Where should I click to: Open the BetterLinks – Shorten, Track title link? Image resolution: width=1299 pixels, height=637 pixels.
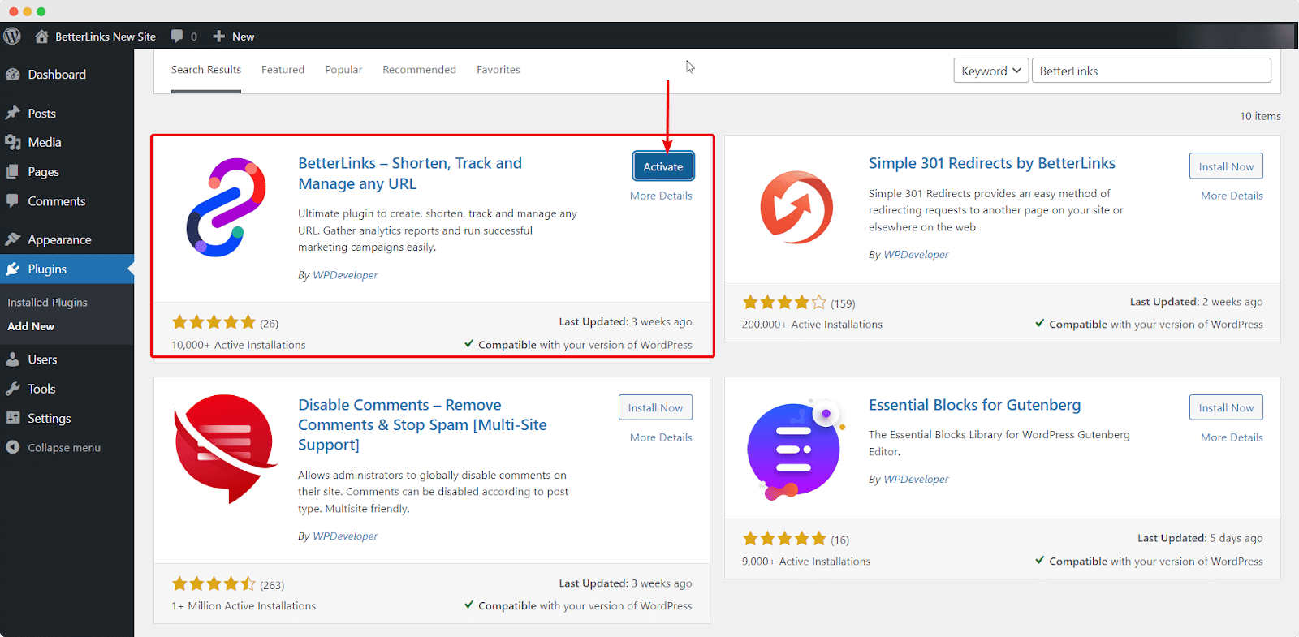(x=410, y=173)
